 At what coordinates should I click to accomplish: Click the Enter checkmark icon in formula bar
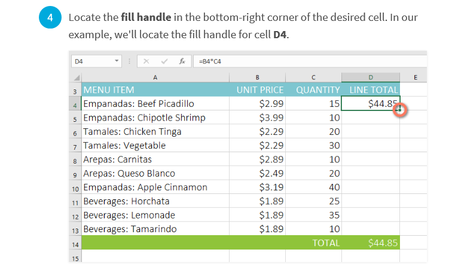click(164, 61)
